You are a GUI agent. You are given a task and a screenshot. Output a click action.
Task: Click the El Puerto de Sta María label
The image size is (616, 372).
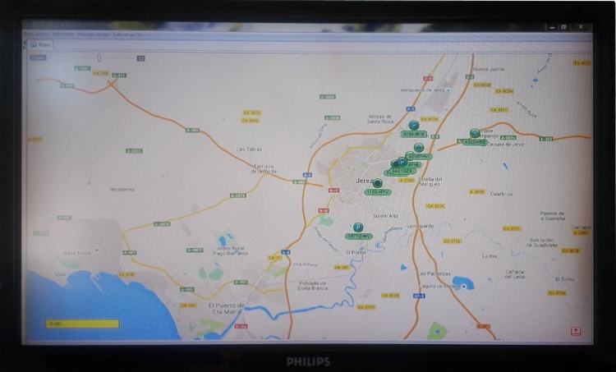(226, 309)
